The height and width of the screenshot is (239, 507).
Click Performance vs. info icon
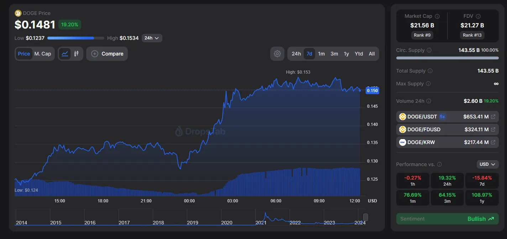tap(439, 164)
